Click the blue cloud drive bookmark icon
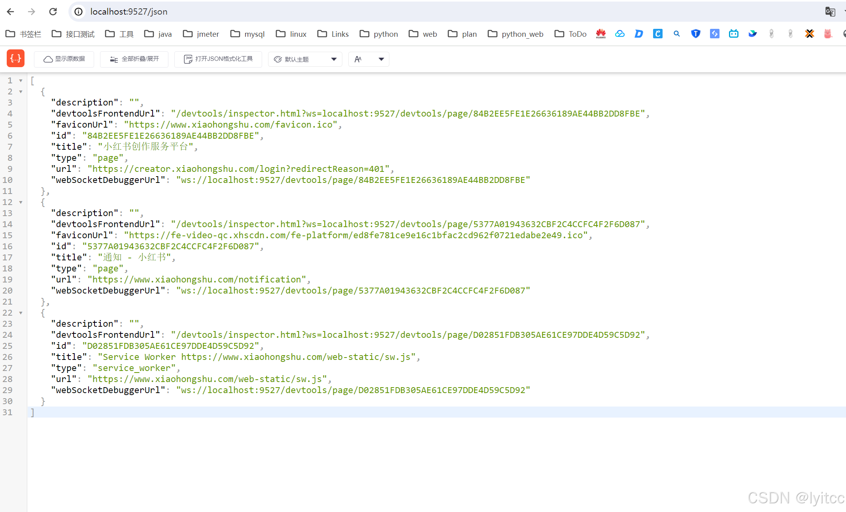This screenshot has width=846, height=512. 619,34
